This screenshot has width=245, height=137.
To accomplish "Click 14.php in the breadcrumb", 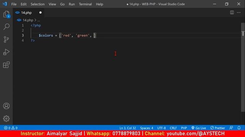I will (28, 20).
